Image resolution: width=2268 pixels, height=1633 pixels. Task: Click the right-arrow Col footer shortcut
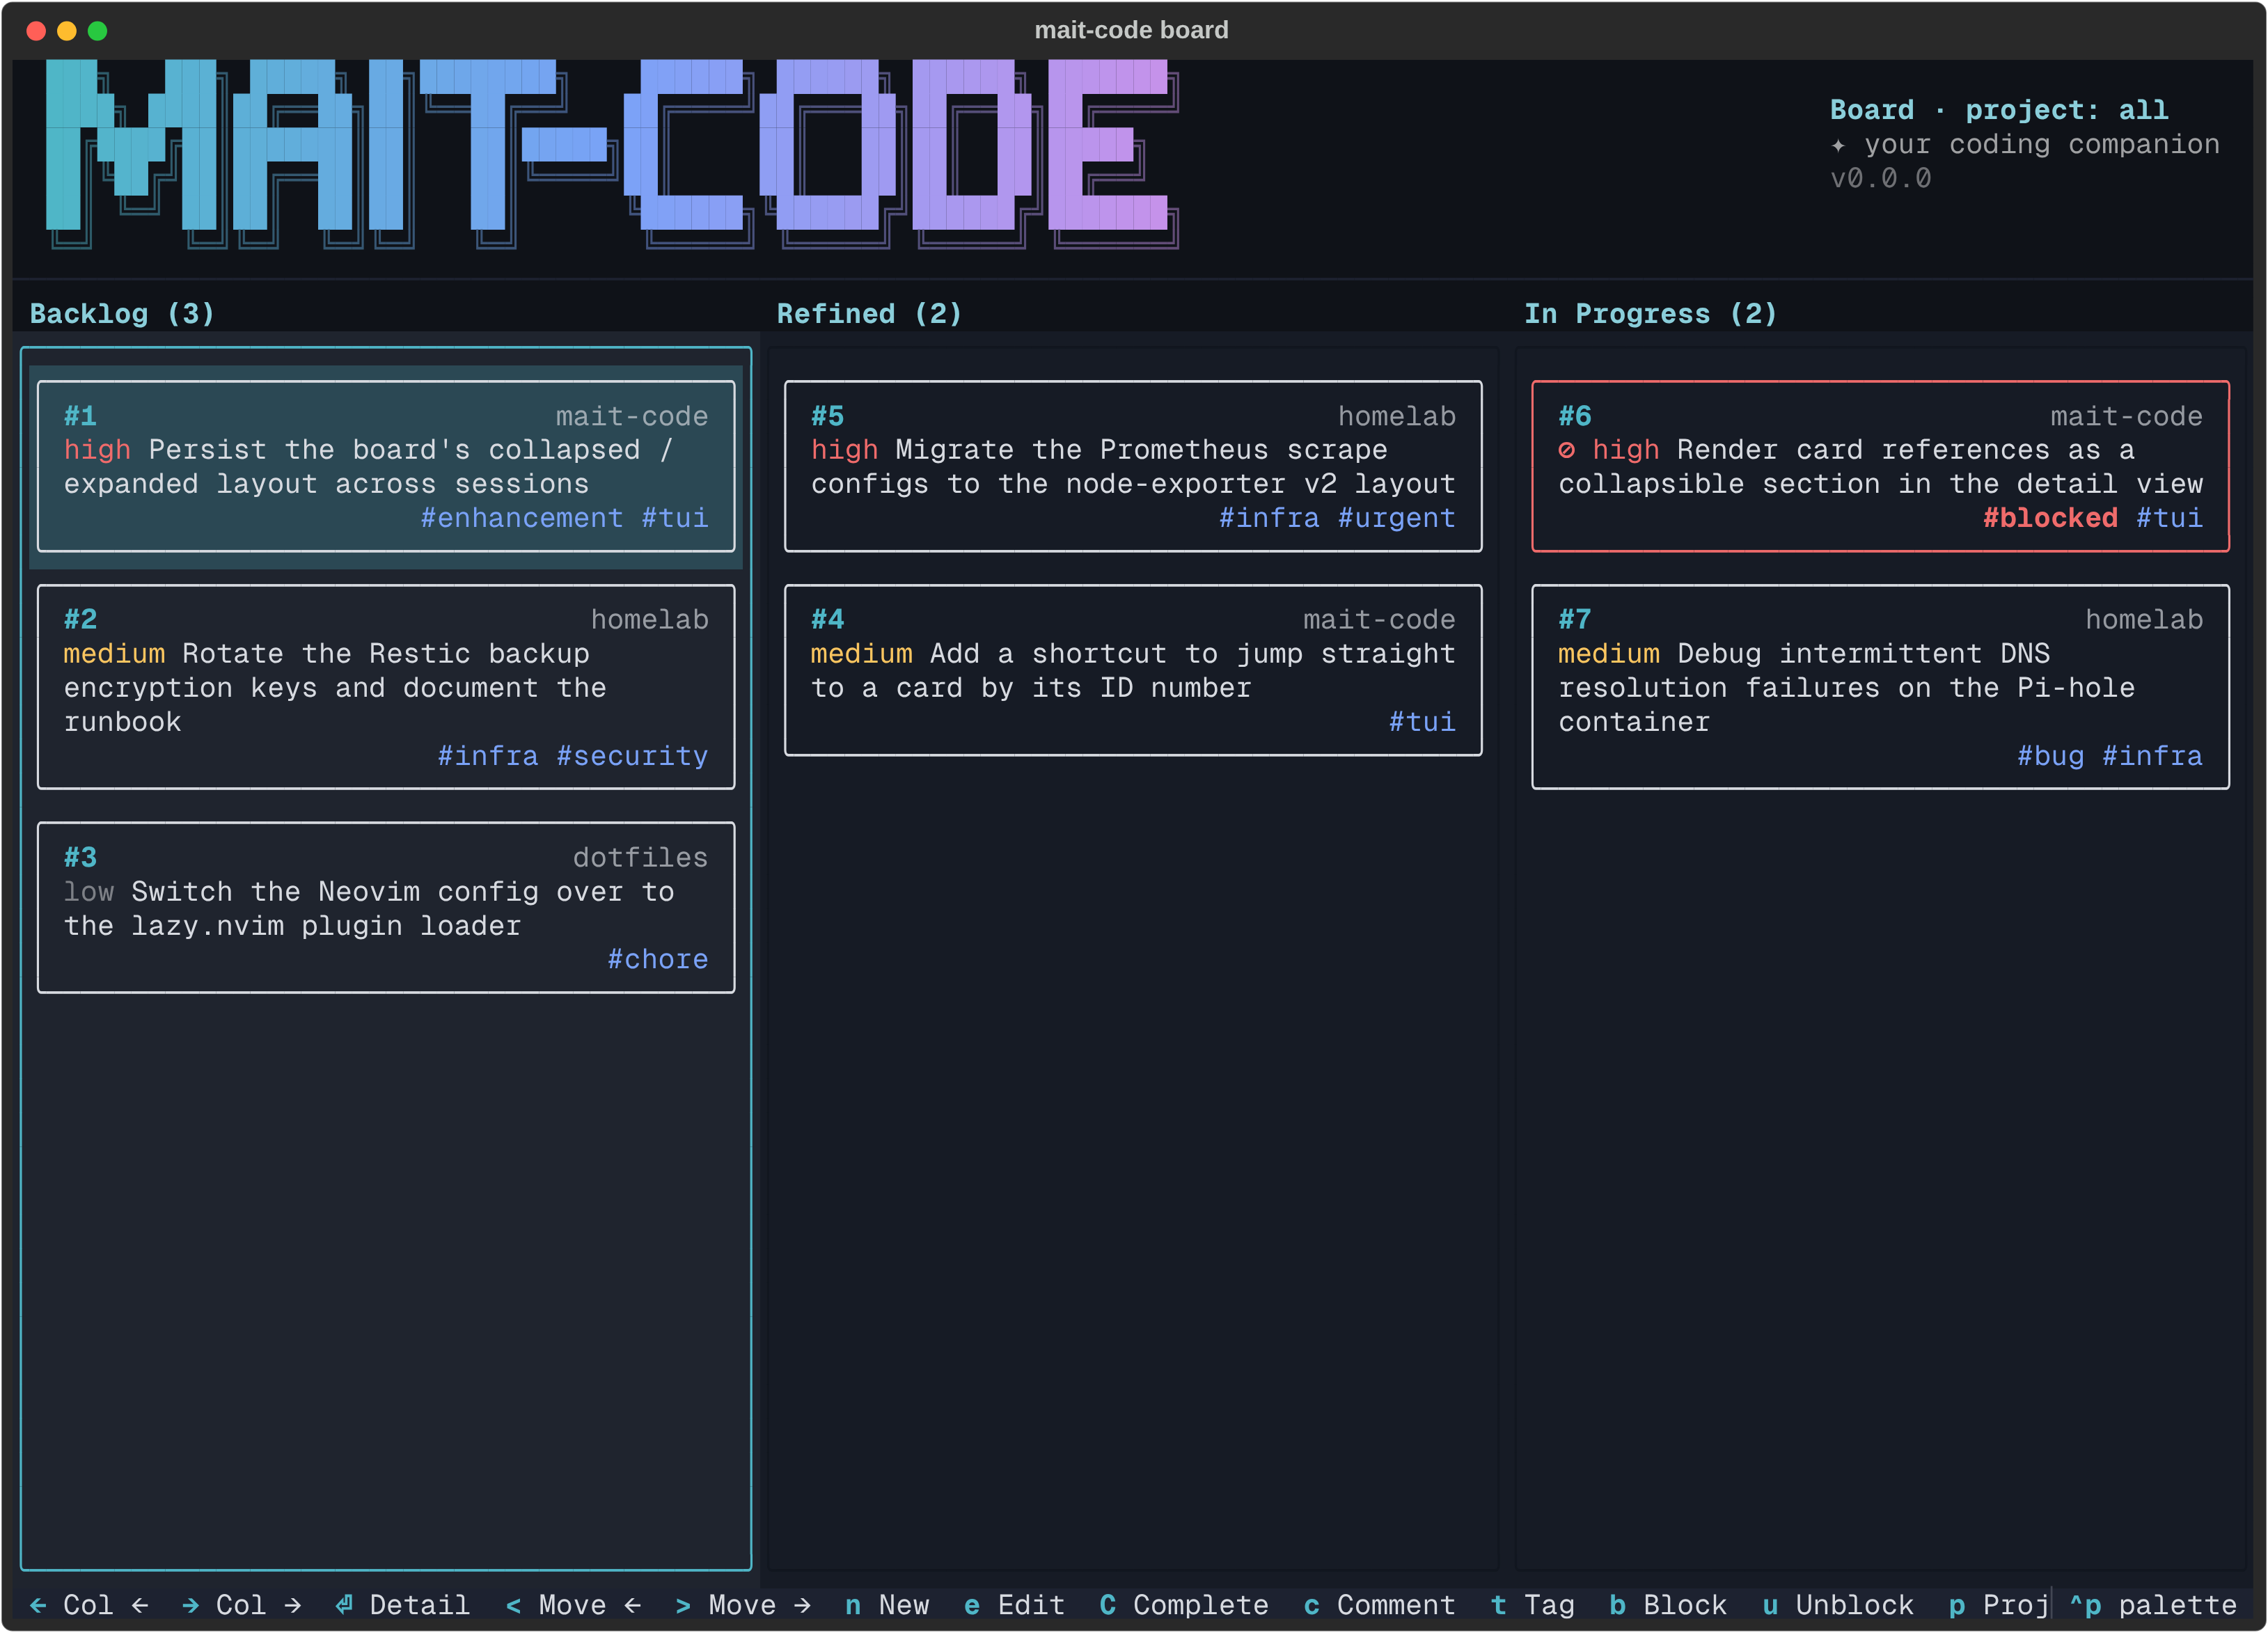[x=241, y=1604]
